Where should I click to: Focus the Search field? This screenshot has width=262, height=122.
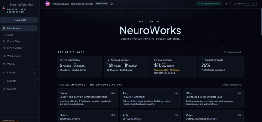pyautogui.click(x=243, y=4)
